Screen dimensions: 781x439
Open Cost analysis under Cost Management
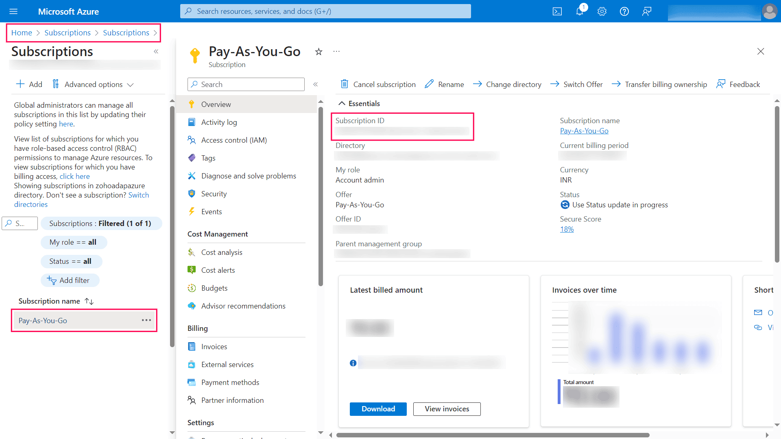[x=221, y=252]
